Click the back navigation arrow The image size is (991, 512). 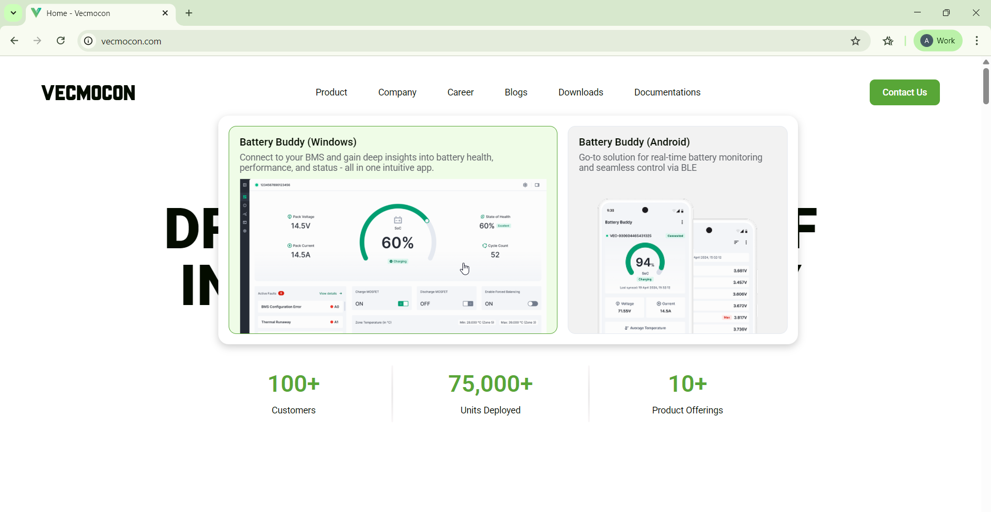[x=14, y=41]
